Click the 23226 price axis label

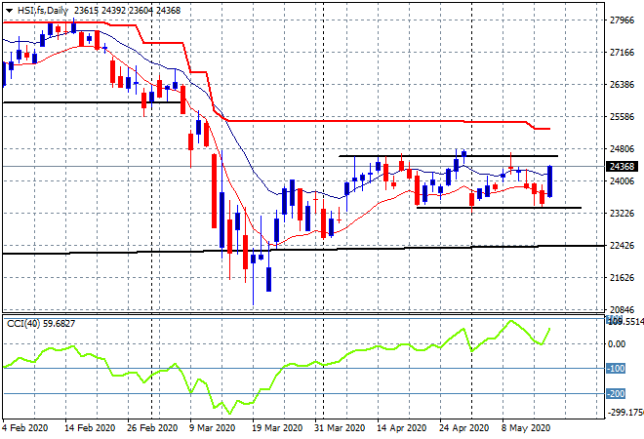click(623, 213)
